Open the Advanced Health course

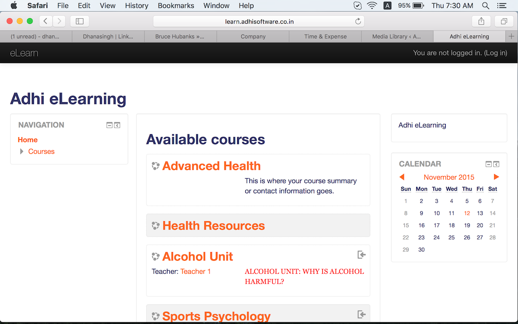point(211,166)
